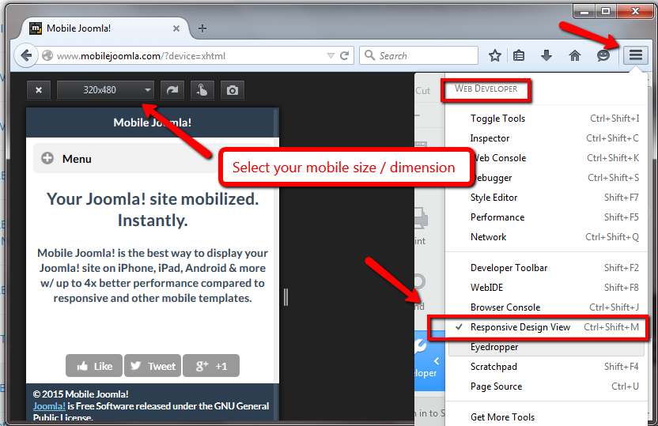Click the Developer wrench button back chevron
Viewport: 658px width, 426px height.
click(437, 361)
